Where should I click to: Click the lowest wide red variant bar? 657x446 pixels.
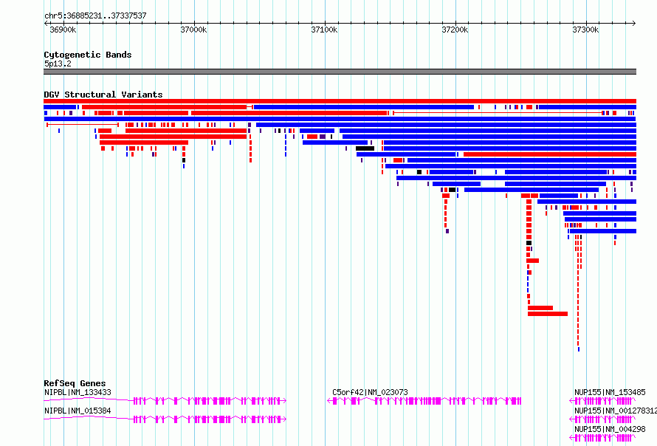[x=548, y=314]
